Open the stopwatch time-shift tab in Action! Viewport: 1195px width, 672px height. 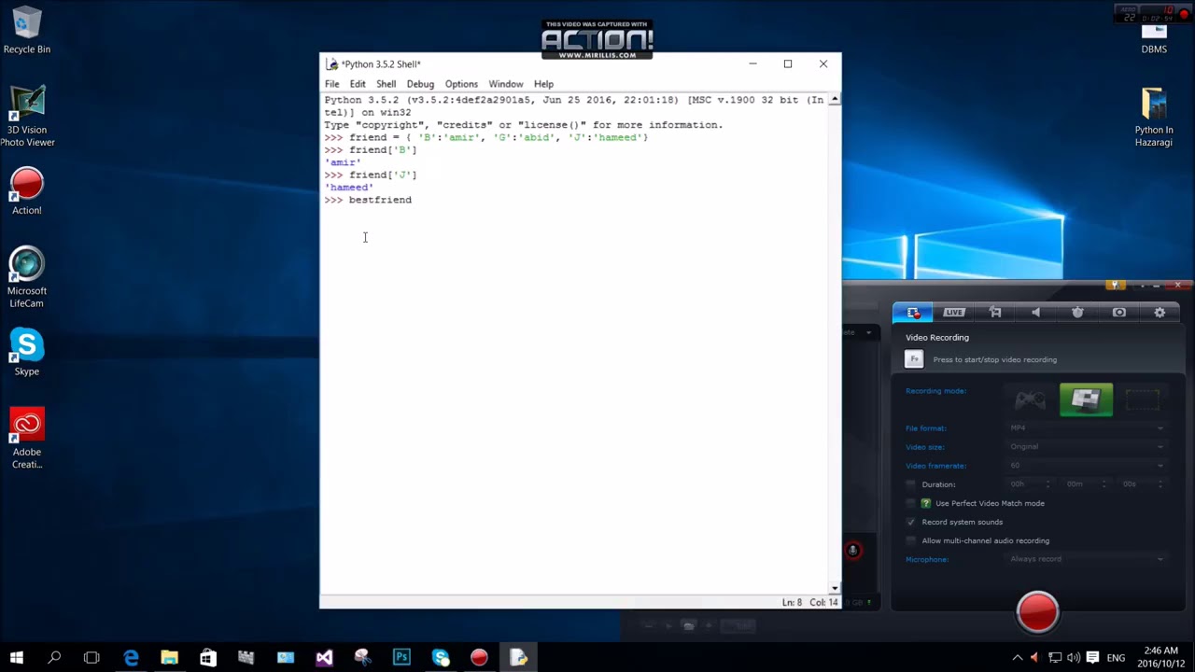click(x=1077, y=313)
